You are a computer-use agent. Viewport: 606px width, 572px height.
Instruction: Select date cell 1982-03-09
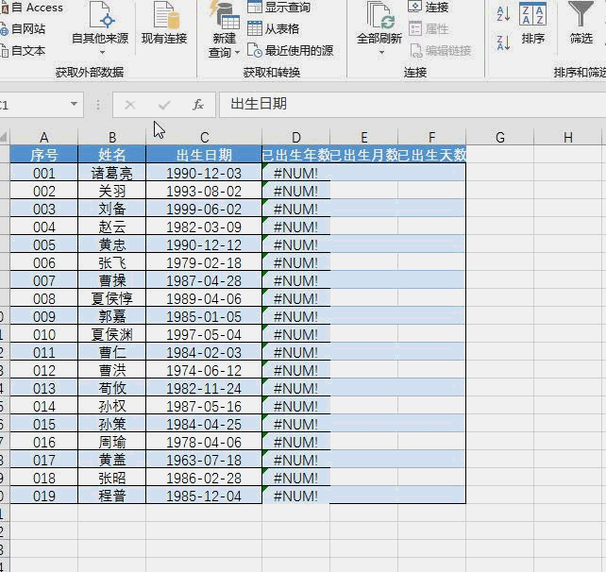tap(204, 227)
